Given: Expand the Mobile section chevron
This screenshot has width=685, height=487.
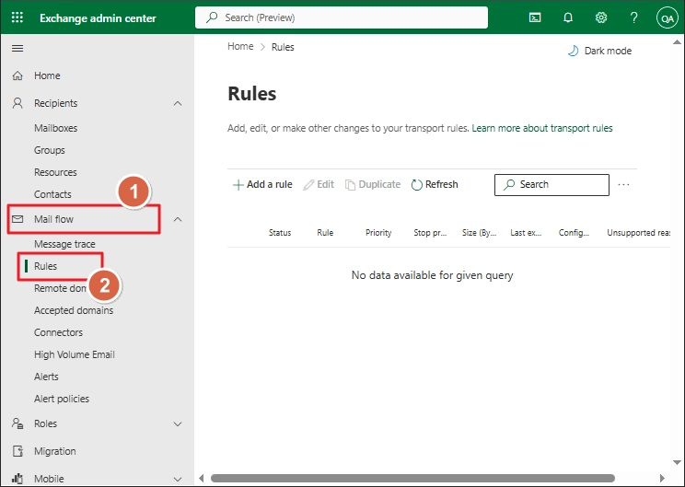Looking at the screenshot, I should click(x=178, y=479).
